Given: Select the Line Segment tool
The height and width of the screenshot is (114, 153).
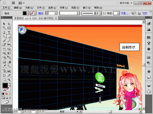Looking at the screenshot, I should click(x=4, y=37).
